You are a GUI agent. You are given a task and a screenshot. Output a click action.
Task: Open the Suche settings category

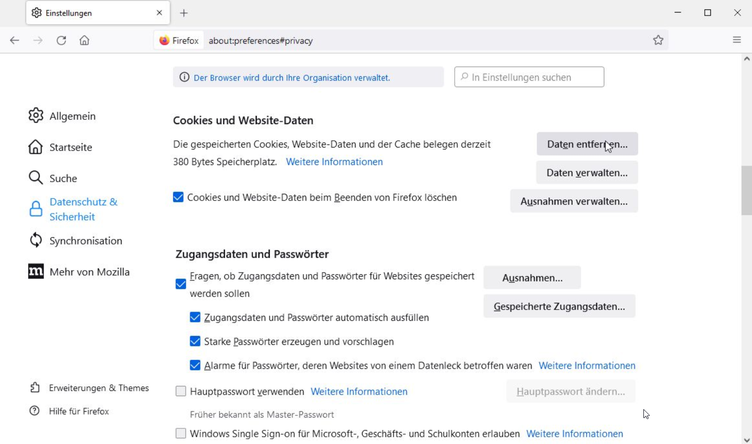[63, 178]
